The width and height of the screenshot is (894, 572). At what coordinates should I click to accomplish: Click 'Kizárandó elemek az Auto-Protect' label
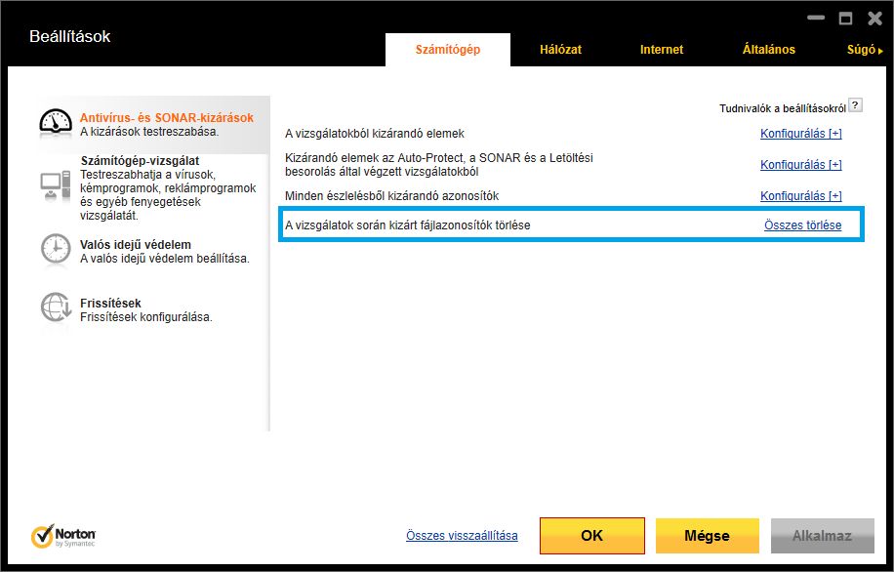[439, 165]
